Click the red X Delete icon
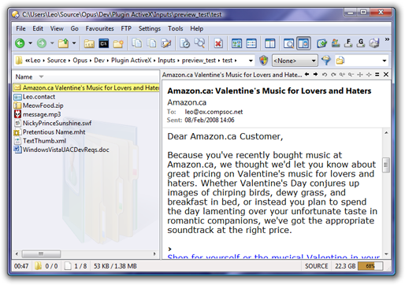 (x=218, y=43)
